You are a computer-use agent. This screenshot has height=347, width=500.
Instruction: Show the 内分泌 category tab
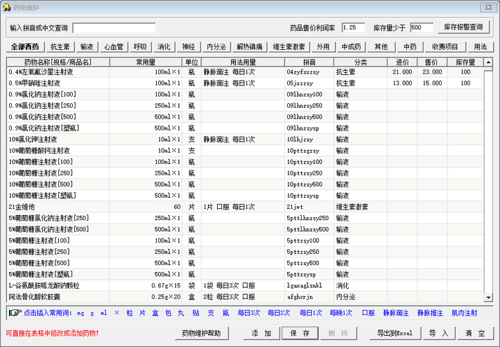click(216, 47)
